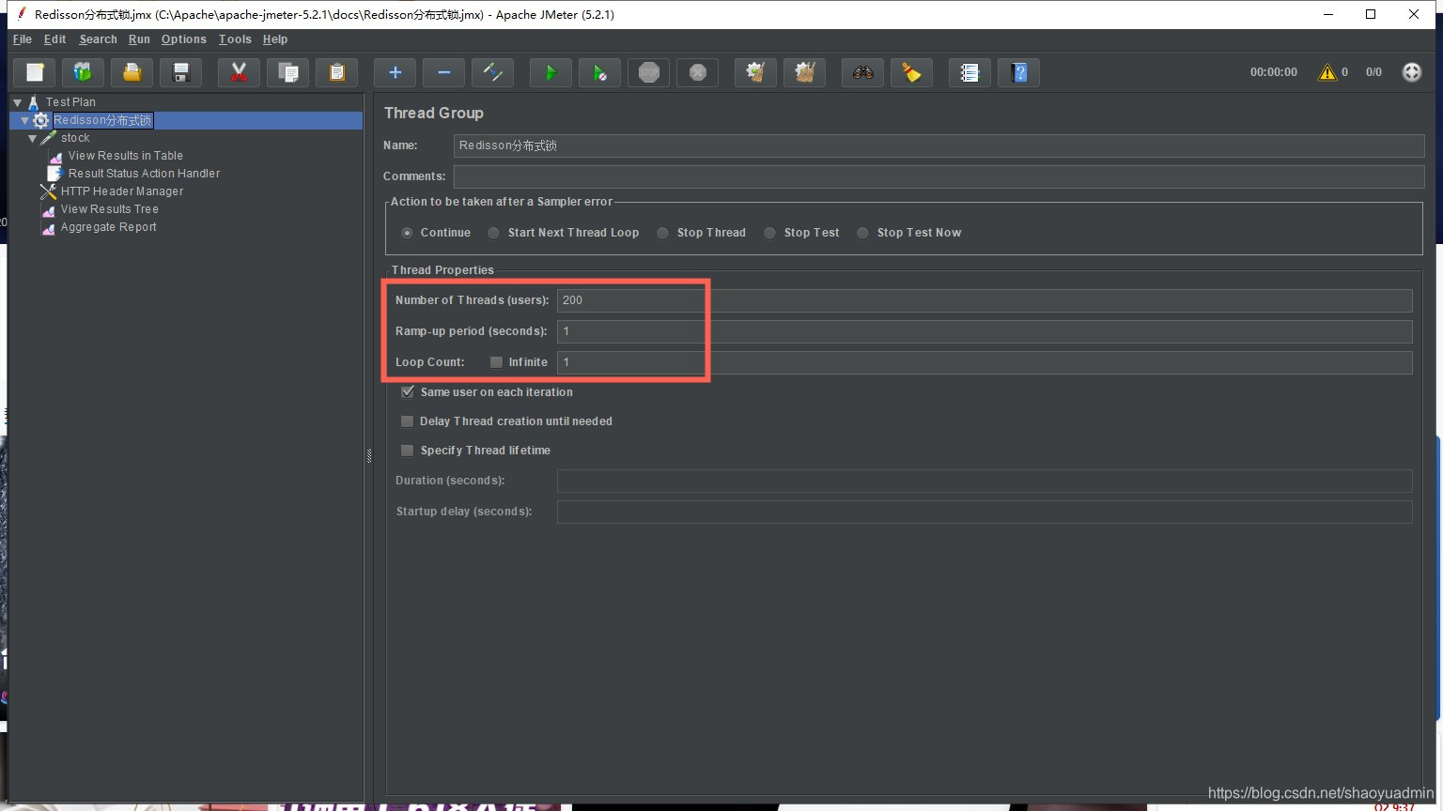Select the Stop Test Now radio
The width and height of the screenshot is (1443, 811).
pyautogui.click(x=862, y=233)
